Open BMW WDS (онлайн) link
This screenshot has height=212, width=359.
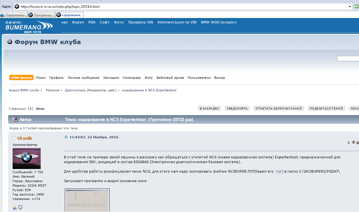(x=219, y=22)
